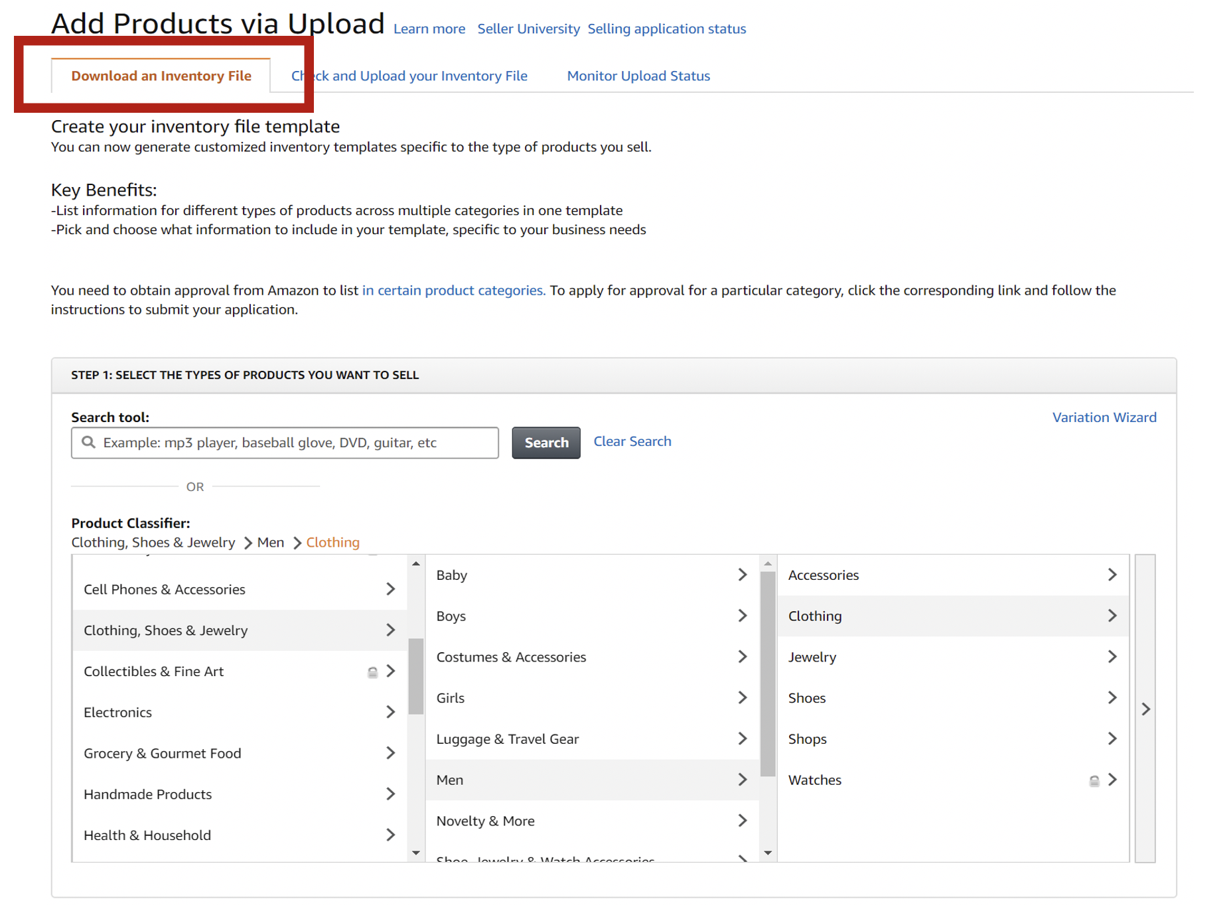This screenshot has height=905, width=1229.
Task: Check Selling application status link
Action: click(x=667, y=29)
